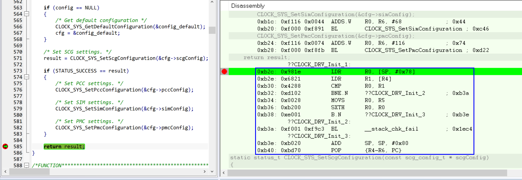
Task: Remove the red breakpoint at address 0xb2c
Action: (x=224, y=71)
